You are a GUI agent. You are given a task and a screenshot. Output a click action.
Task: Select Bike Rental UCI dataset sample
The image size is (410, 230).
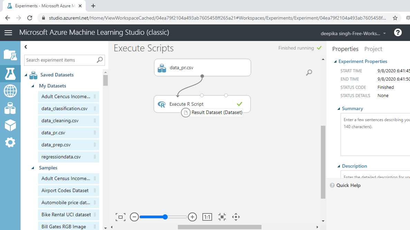(x=68, y=215)
